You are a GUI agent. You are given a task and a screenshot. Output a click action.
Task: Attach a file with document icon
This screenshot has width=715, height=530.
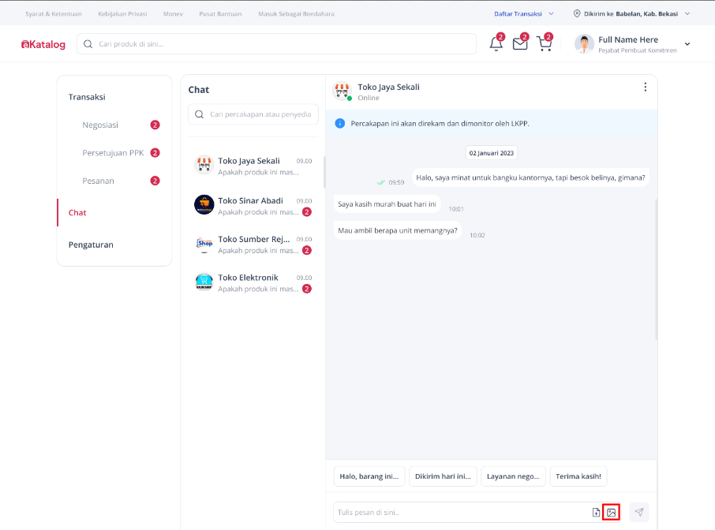[596, 512]
